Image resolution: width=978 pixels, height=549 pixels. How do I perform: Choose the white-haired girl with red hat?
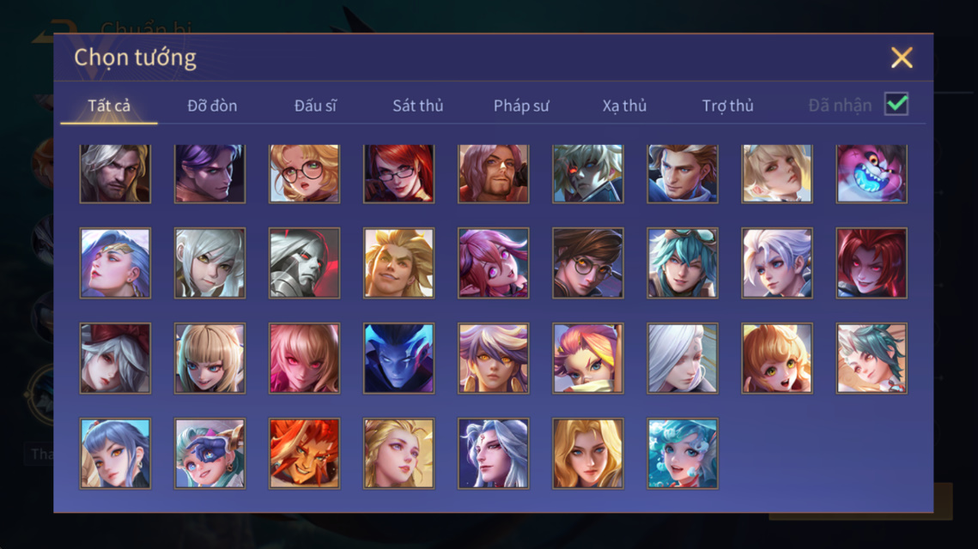coord(115,359)
